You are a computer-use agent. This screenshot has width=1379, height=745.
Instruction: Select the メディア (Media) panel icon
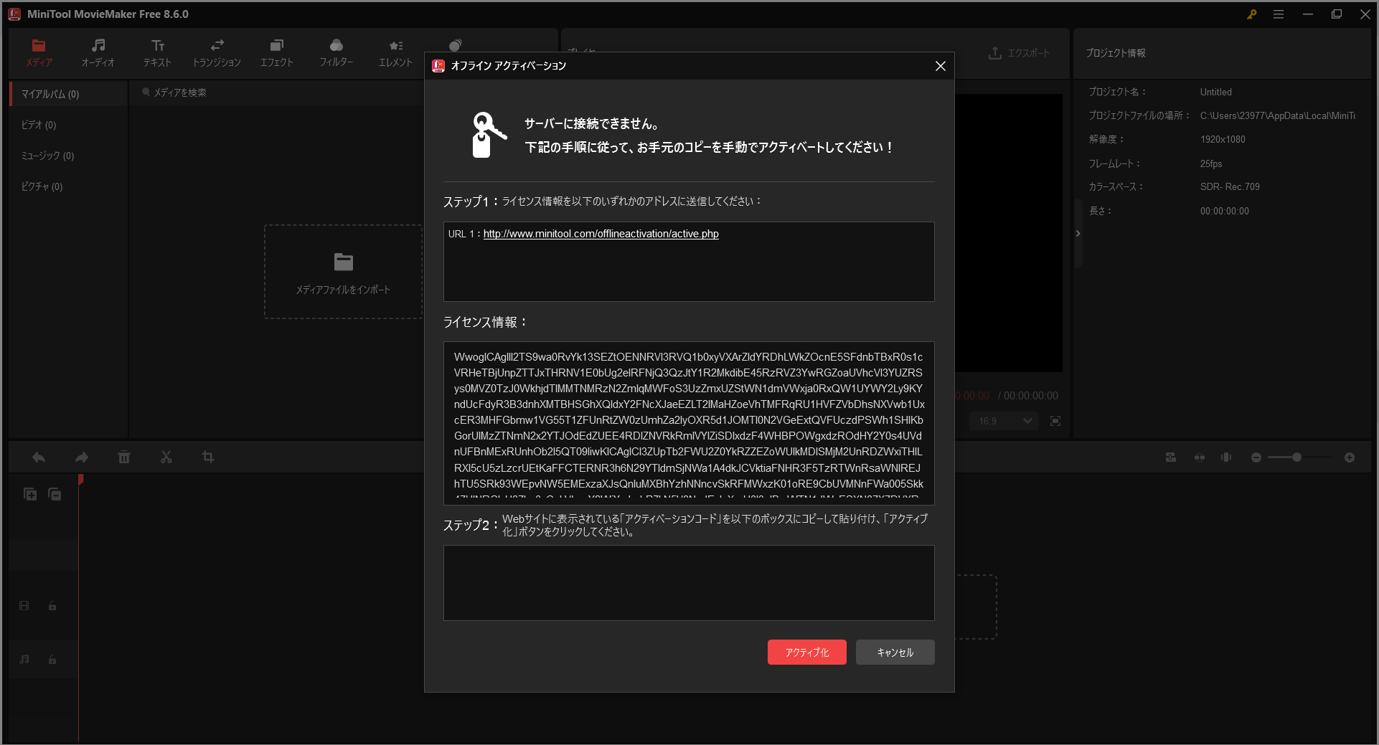pos(39,52)
